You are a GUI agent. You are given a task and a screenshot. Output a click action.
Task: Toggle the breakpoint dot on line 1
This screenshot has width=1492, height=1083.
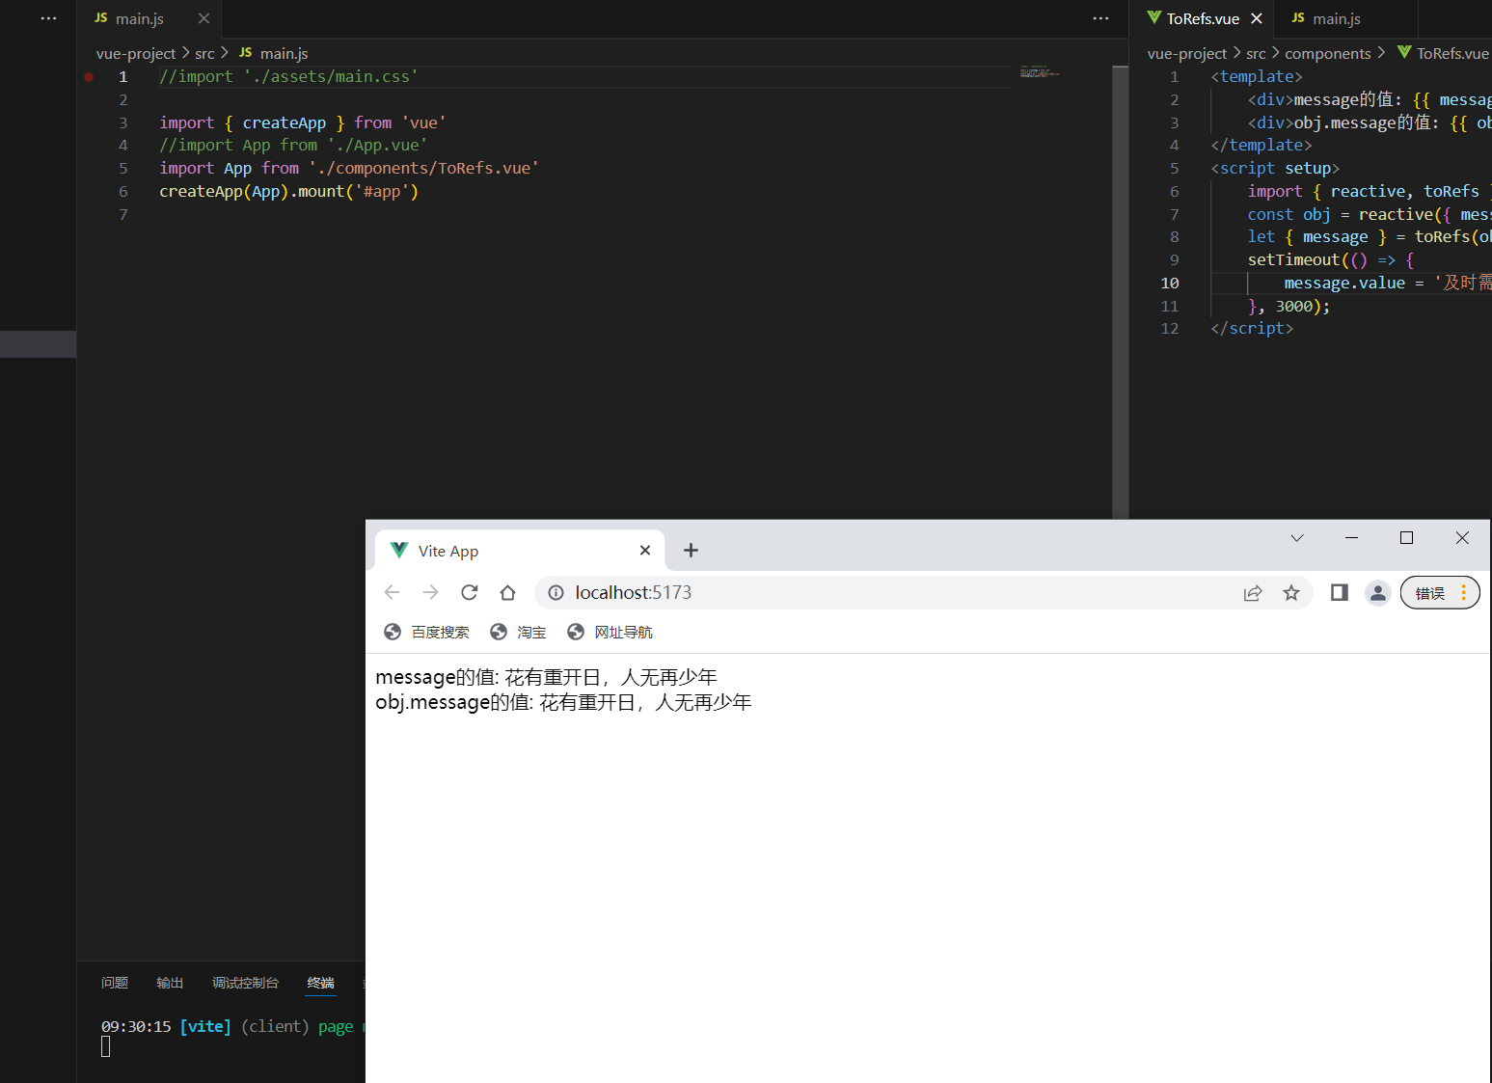click(89, 76)
